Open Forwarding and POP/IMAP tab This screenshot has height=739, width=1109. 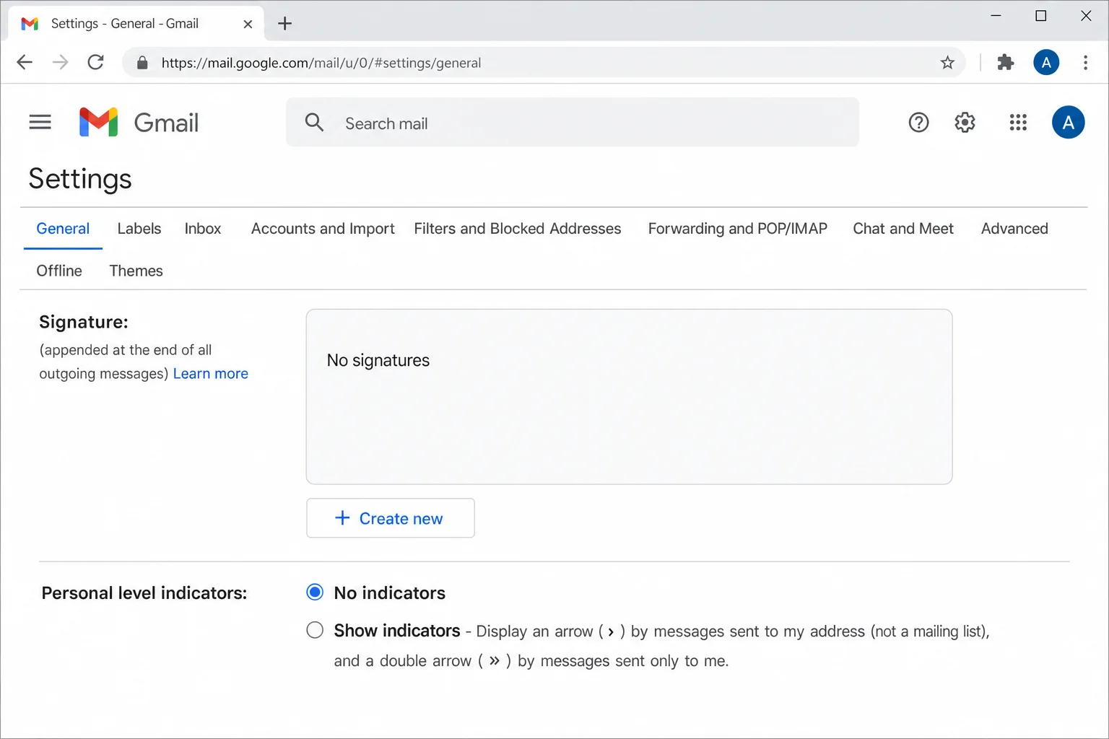pyautogui.click(x=738, y=229)
